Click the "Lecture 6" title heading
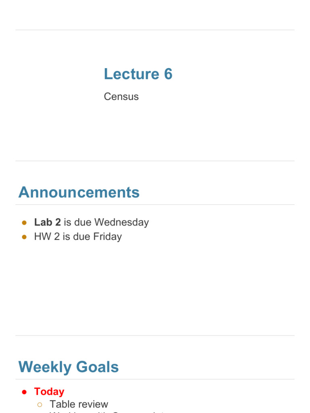 point(138,74)
